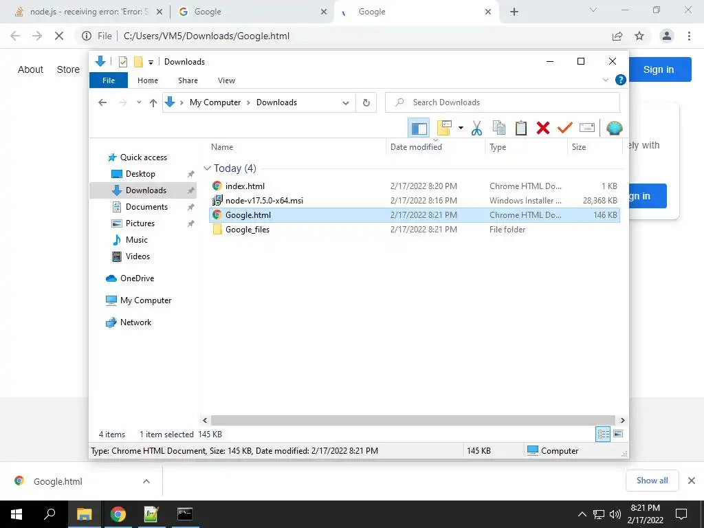Open Music in navigation pane
This screenshot has width=704, height=528.
tap(137, 240)
